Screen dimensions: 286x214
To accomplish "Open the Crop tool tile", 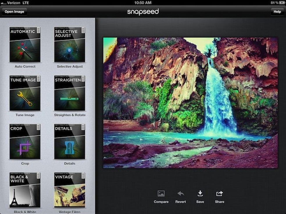I will click(x=25, y=142).
